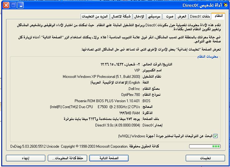Click the تعليمات help button
This screenshot has height=167, width=230.
[205, 158]
